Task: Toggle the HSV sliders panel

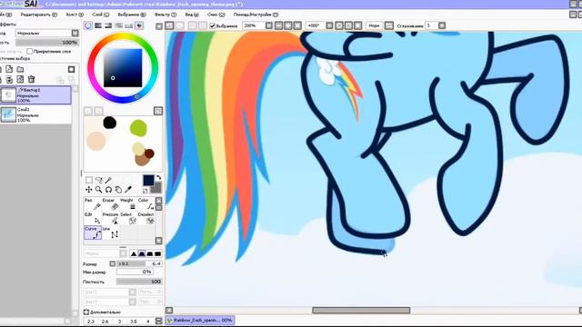Action: coord(108,25)
